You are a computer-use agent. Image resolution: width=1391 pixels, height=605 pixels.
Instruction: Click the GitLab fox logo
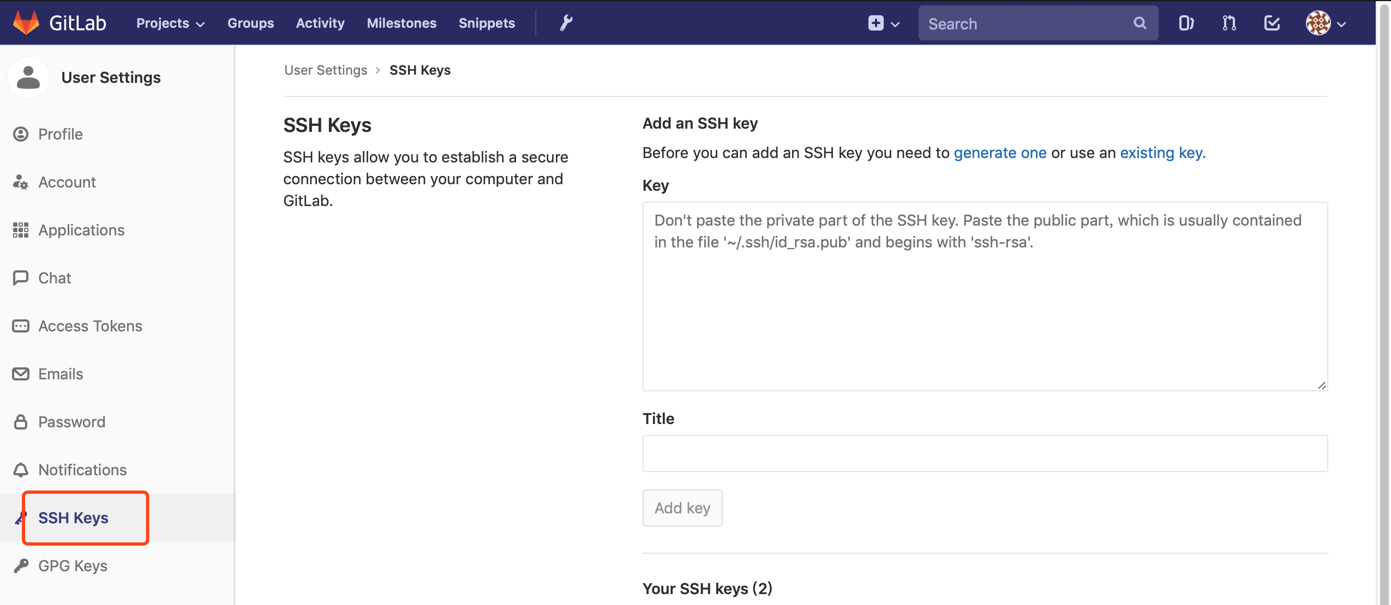26,23
